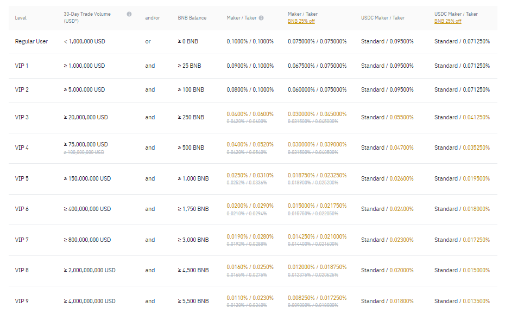Click the USDC Maker / Taker header without discount

point(382,18)
